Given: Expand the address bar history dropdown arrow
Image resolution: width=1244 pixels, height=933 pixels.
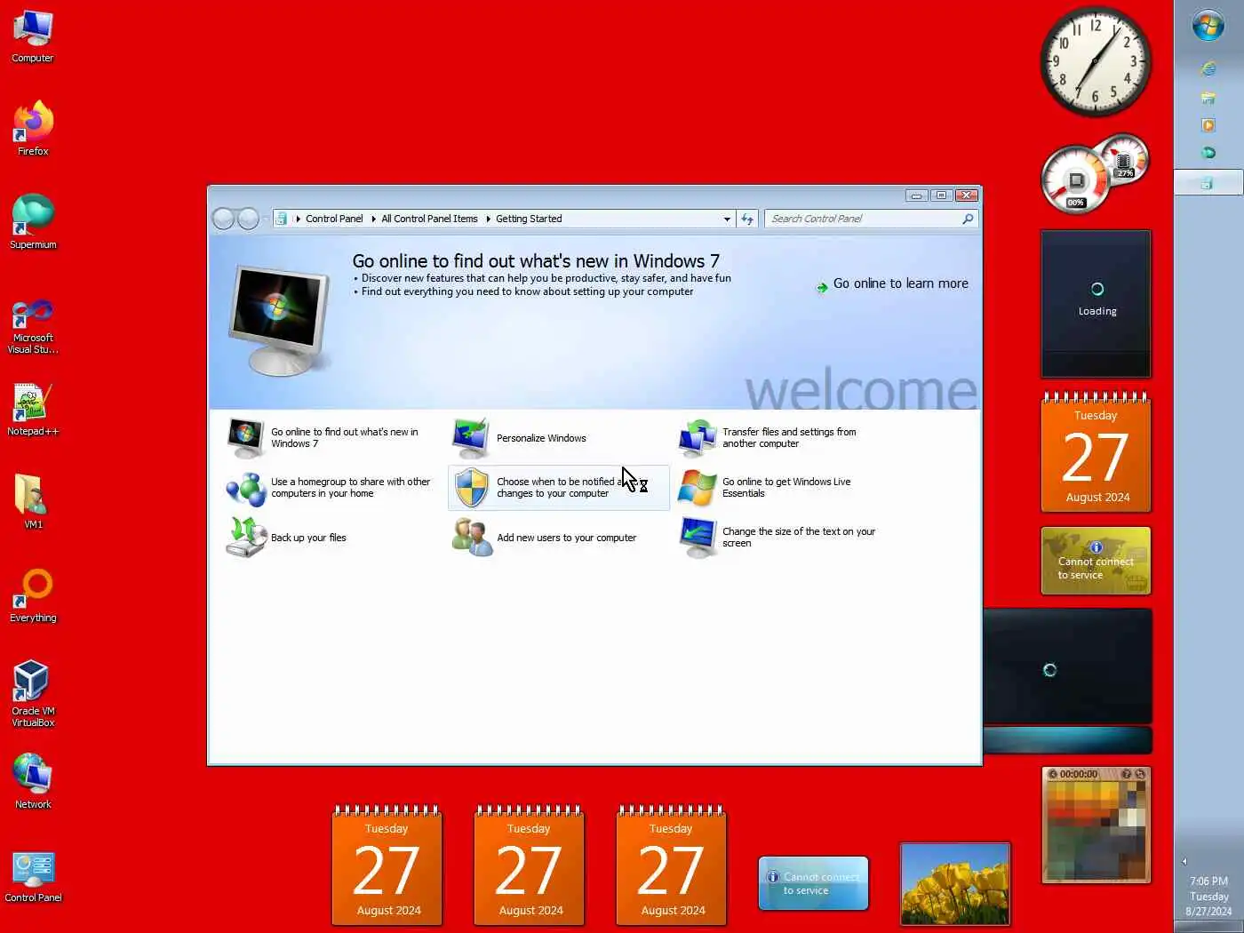Looking at the screenshot, I should 727,219.
